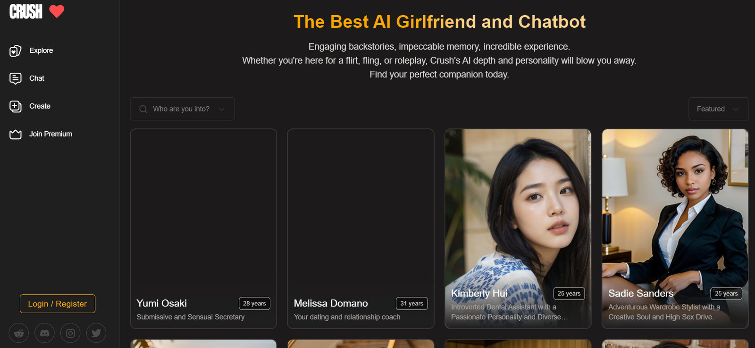
Task: Click the search magnifier icon
Action: coord(143,109)
